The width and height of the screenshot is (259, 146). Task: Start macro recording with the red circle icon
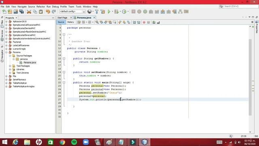144,22
